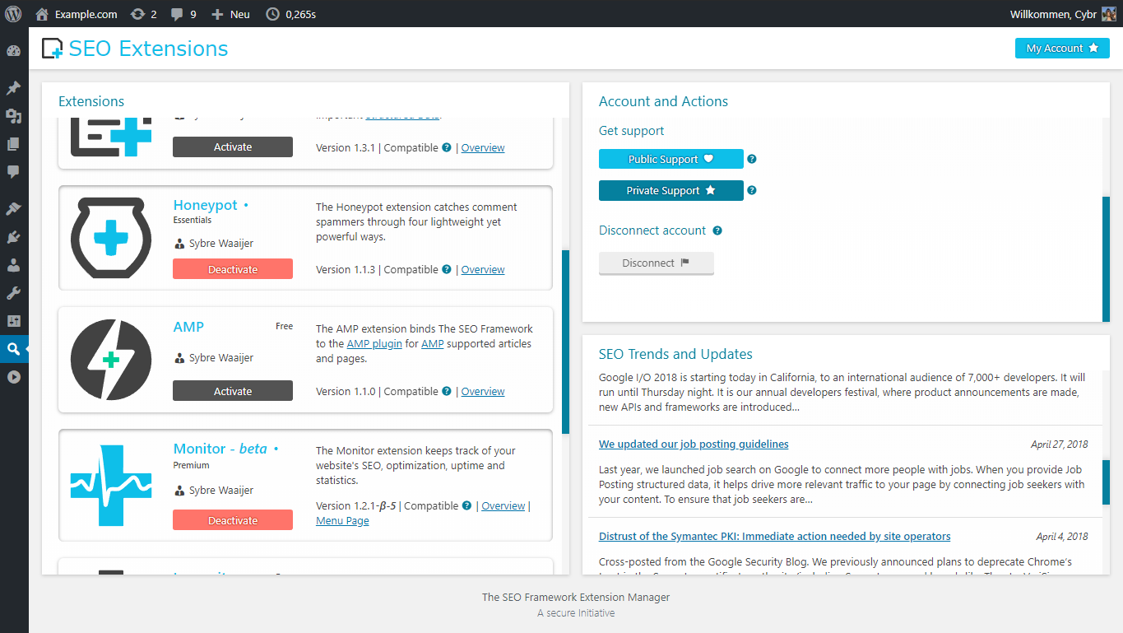
Task: Click help icon beside Public Support
Action: coord(751,160)
